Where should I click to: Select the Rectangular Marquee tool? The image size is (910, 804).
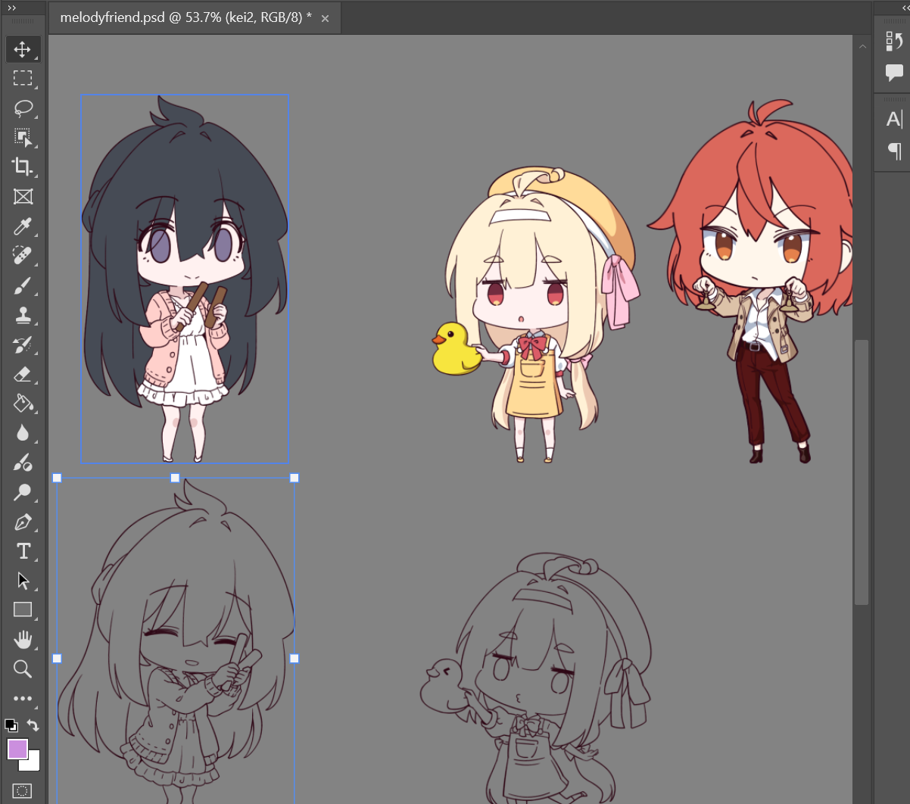point(23,79)
